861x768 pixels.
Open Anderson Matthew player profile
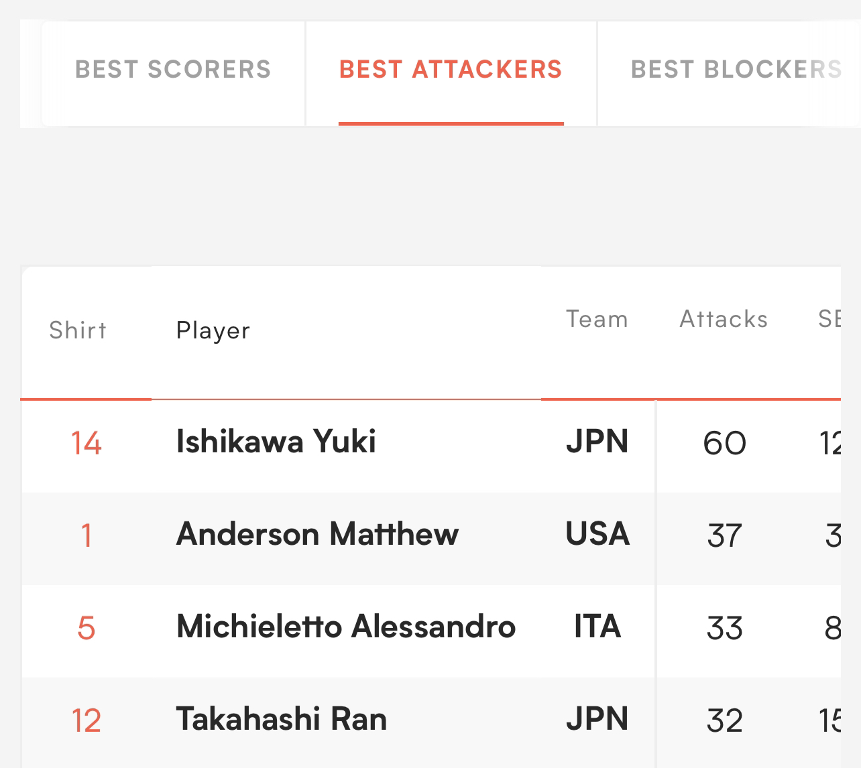317,534
